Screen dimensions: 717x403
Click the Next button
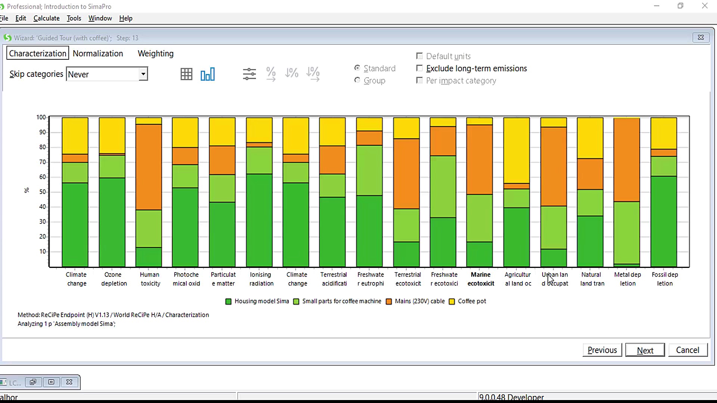645,350
